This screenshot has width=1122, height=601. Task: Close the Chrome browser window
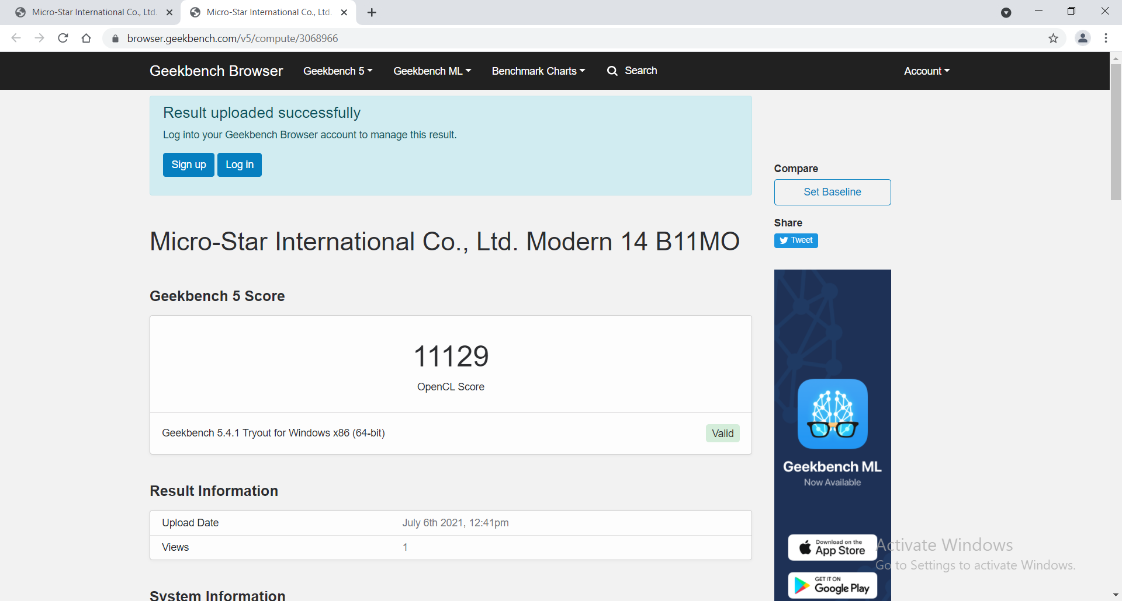pyautogui.click(x=1104, y=12)
